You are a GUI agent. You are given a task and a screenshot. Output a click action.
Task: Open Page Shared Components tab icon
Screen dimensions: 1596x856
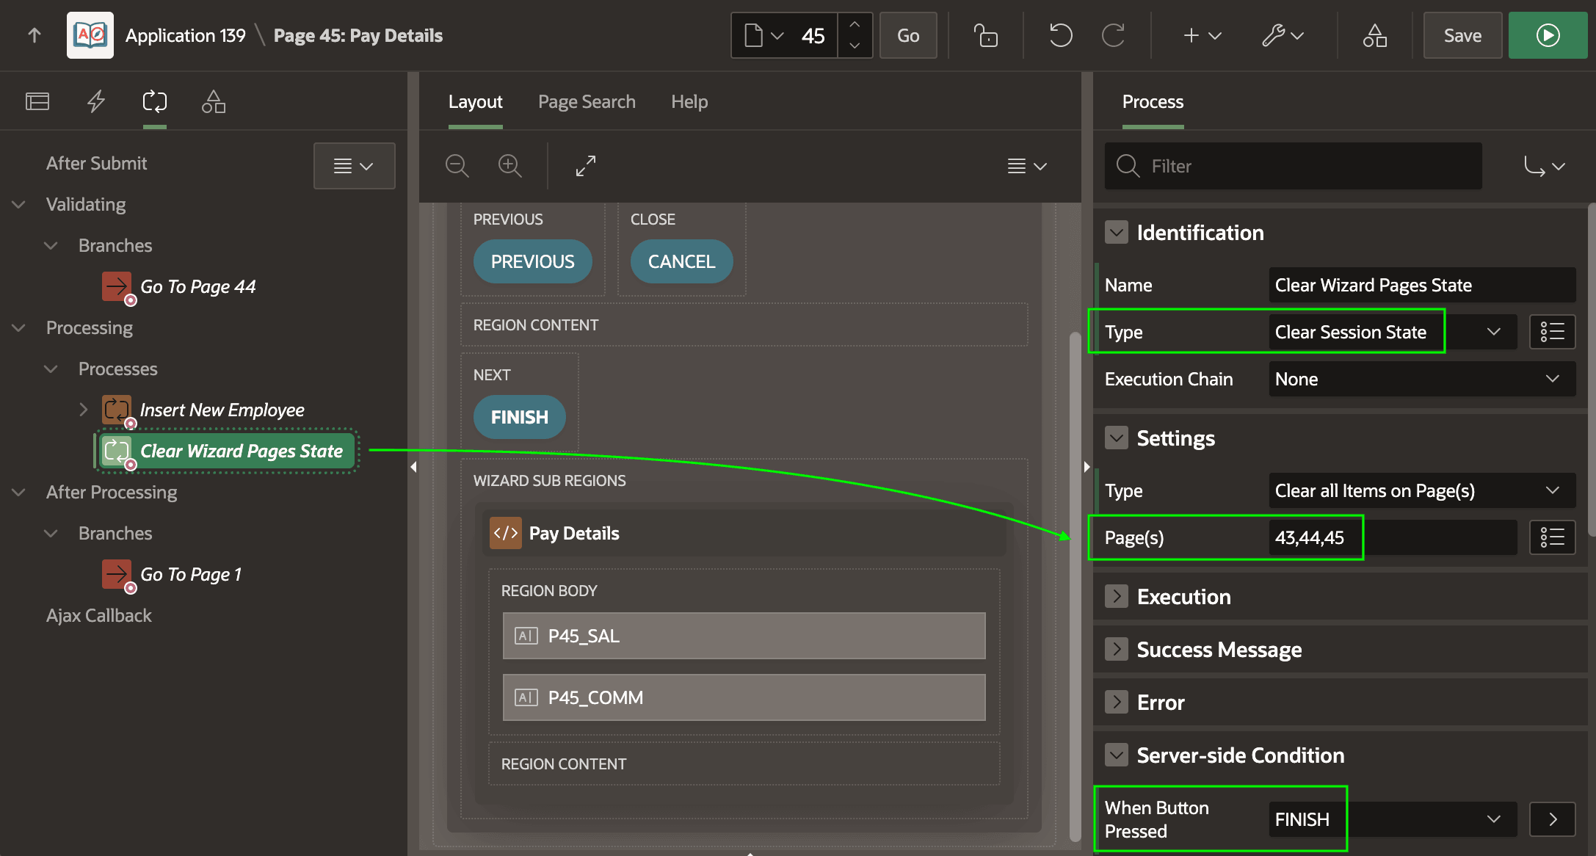pos(214,101)
